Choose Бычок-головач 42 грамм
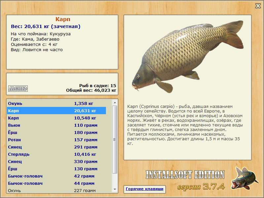The width and height of the screenshot is (264, 198). 56,176
